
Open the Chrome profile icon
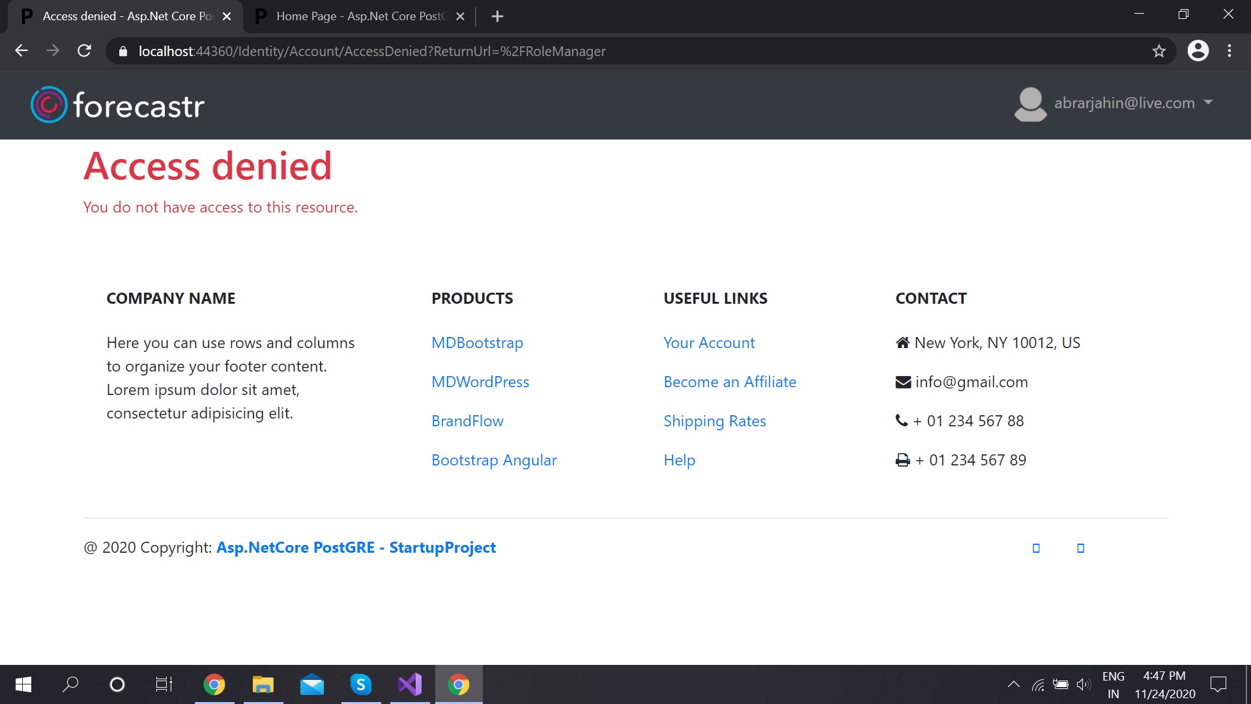(1198, 51)
